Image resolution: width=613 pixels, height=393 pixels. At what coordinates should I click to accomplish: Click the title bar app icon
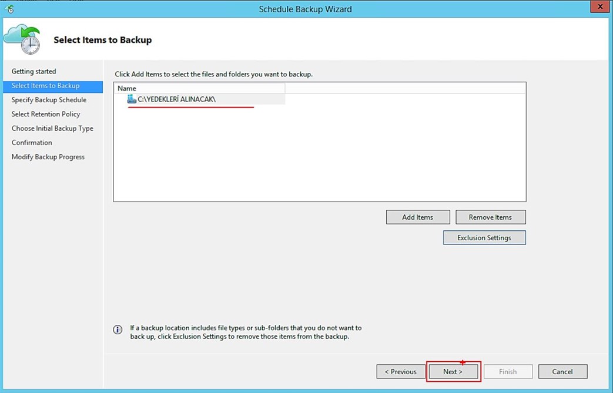click(10, 9)
